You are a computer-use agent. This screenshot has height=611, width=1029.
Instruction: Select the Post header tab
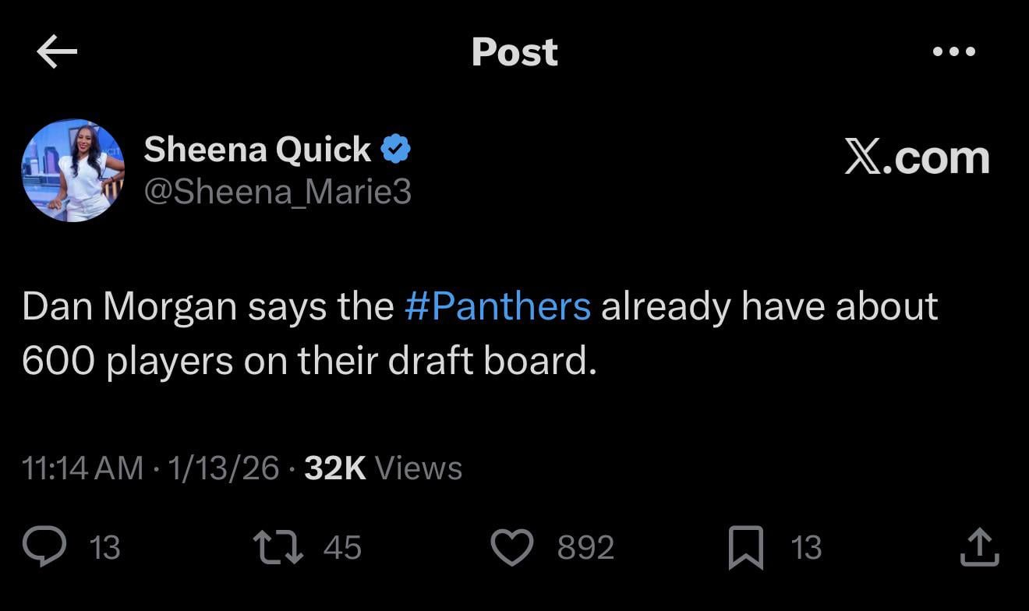(514, 51)
